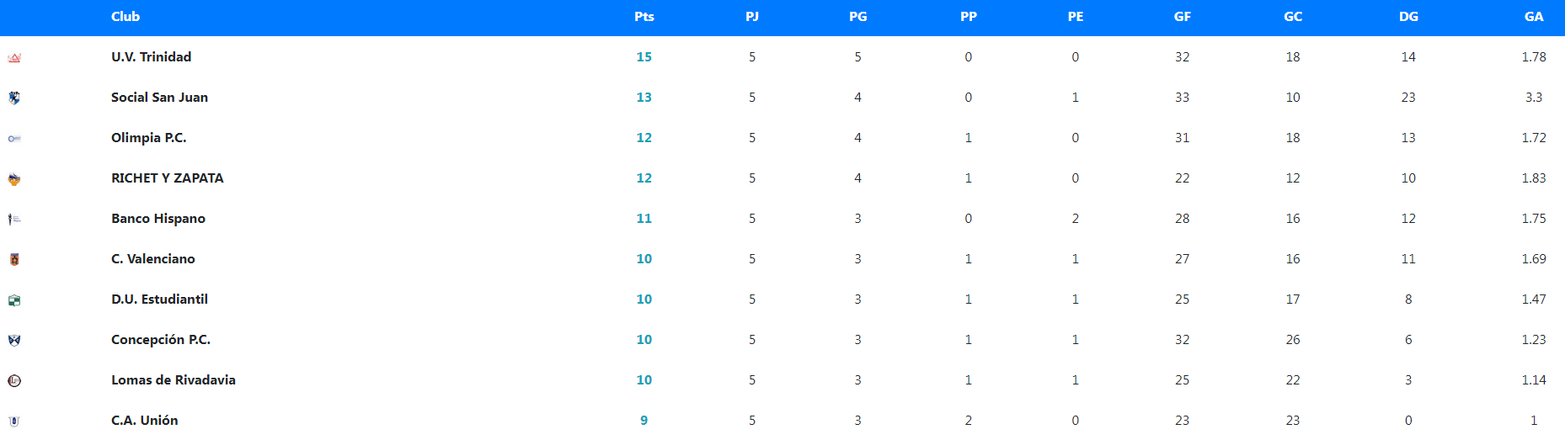The image size is (1565, 440).
Task: Click the Club column header
Action: pos(126,17)
